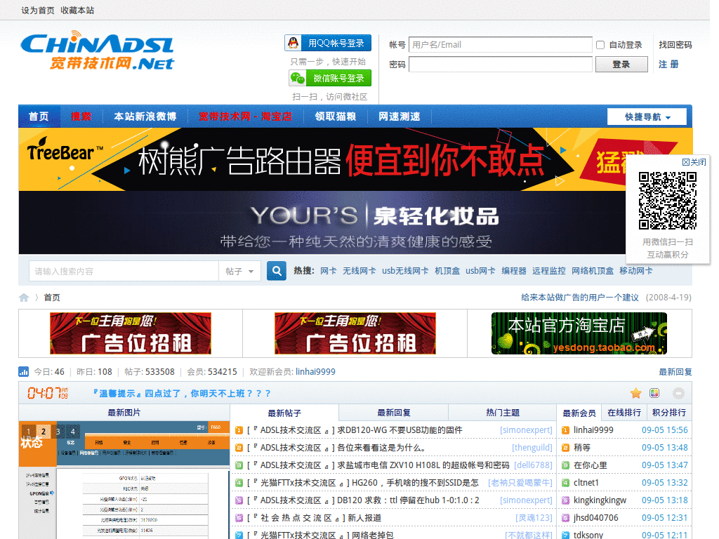
Task: Switch to 最新回复 tab
Action: pos(393,413)
